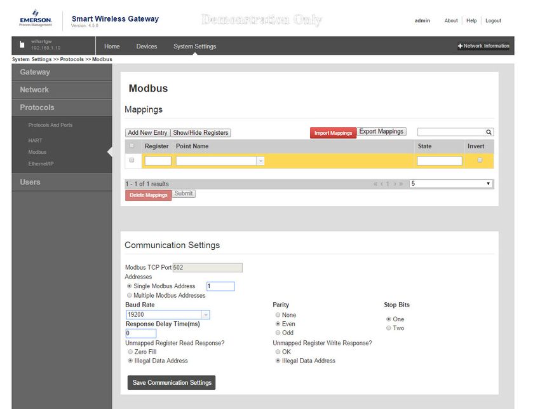Open Modbus submenu item
The height and width of the screenshot is (409, 540).
(37, 152)
